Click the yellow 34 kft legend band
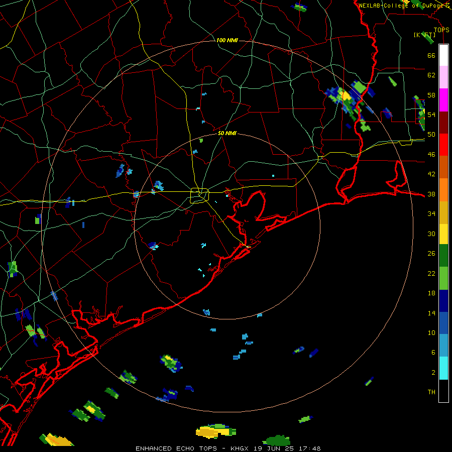452x452 pixels. click(443, 234)
